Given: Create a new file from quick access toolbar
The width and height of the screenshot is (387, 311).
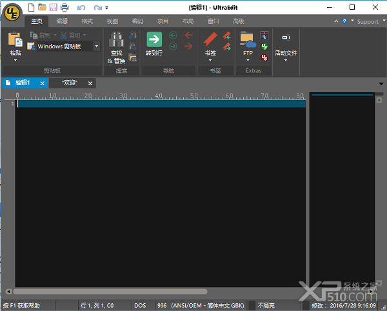Looking at the screenshot, I should tap(32, 7).
